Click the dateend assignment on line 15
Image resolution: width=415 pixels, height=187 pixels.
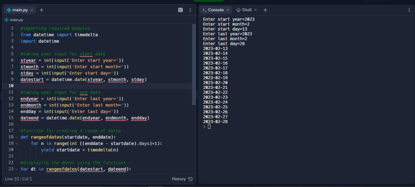click(85, 118)
